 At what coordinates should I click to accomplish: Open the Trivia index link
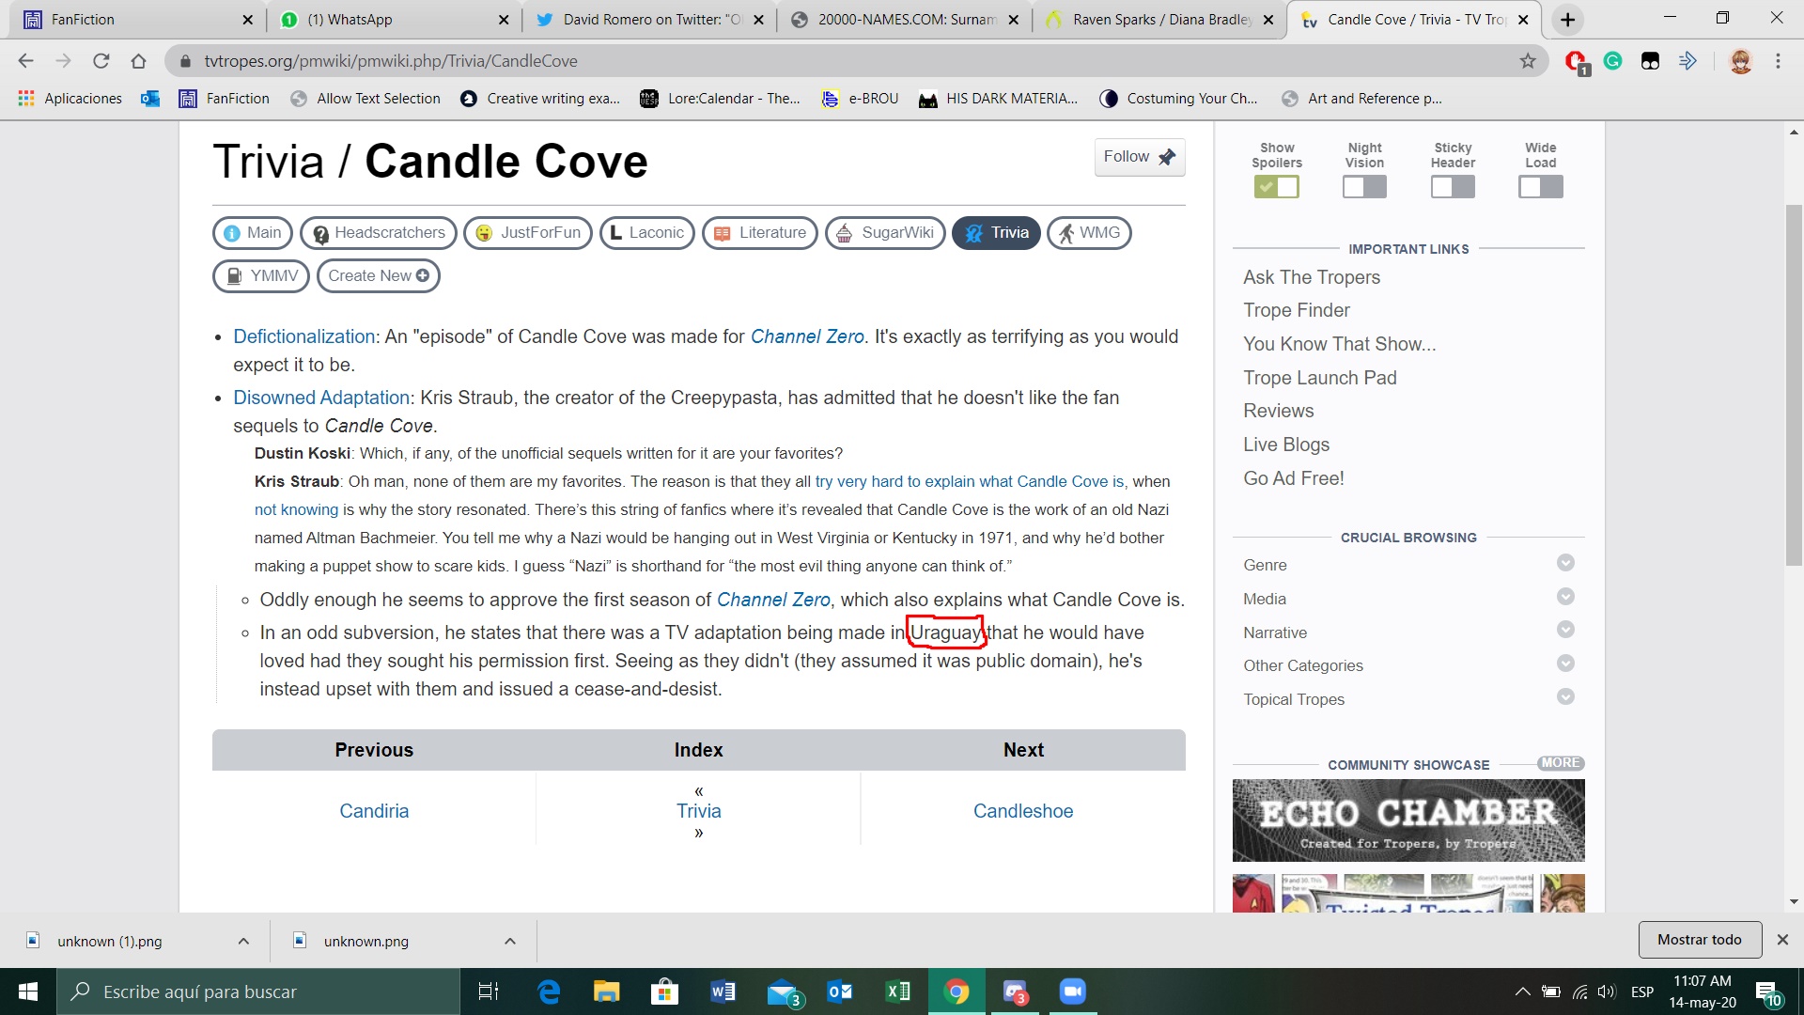tap(699, 811)
